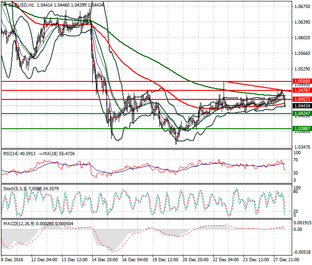Click the MACD scale value 0.001915
This screenshot has height=265, width=312.
[303, 223]
